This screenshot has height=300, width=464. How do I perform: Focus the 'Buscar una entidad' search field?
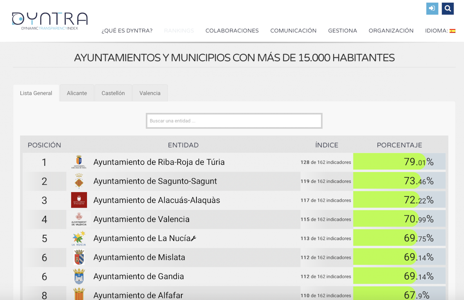(x=234, y=121)
